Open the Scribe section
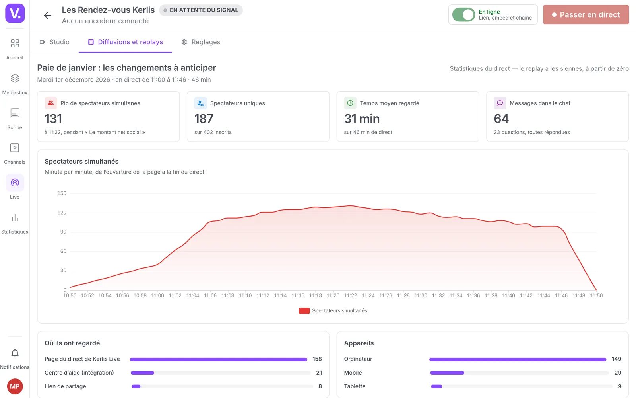This screenshot has height=398, width=636. (15, 119)
